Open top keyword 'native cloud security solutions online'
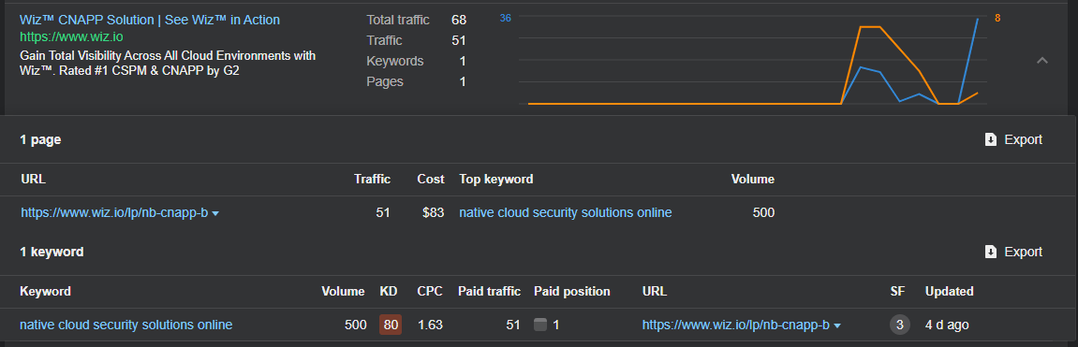This screenshot has height=347, width=1078. coord(565,213)
